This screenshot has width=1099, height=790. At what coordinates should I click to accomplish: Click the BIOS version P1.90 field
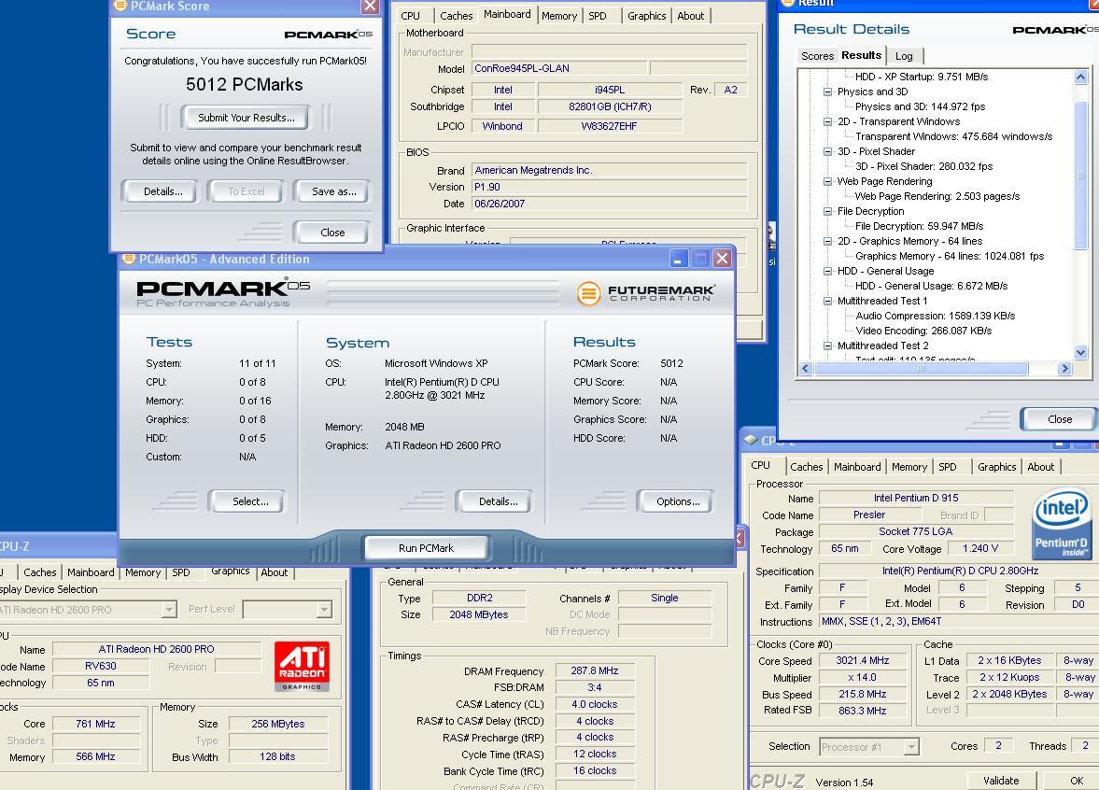(x=609, y=187)
